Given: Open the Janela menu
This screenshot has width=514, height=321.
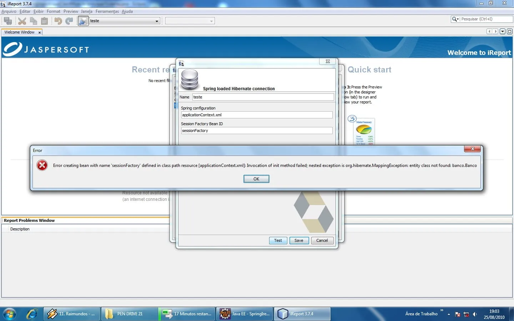Looking at the screenshot, I should [87, 11].
